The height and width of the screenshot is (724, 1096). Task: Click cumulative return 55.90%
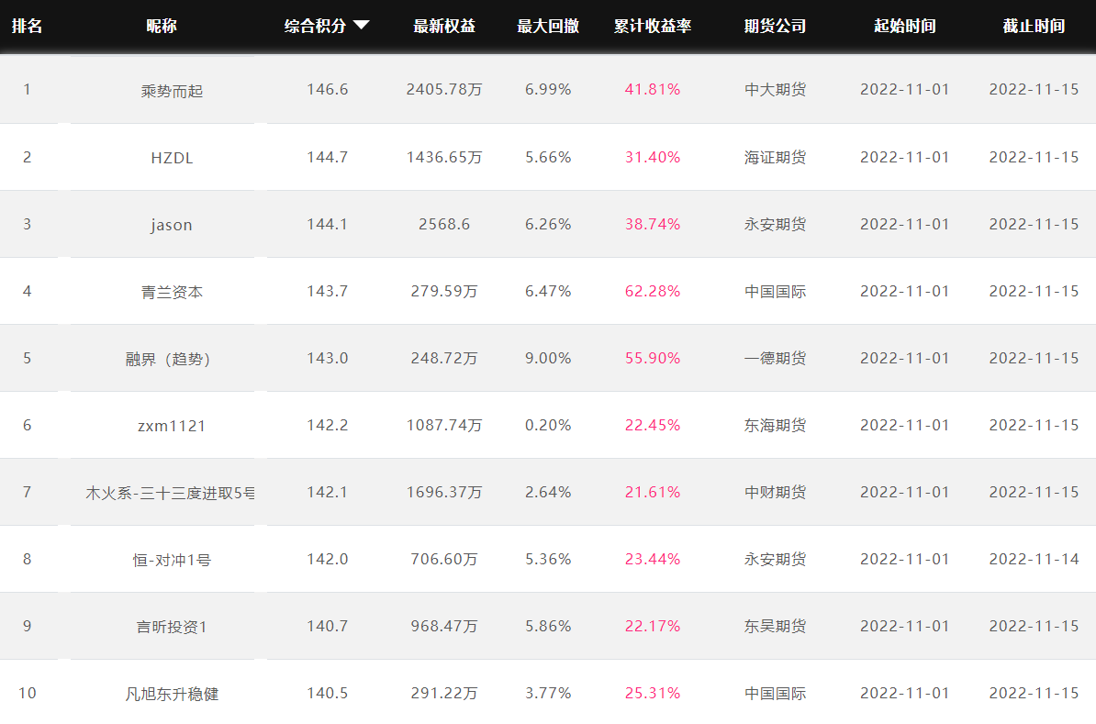(652, 359)
